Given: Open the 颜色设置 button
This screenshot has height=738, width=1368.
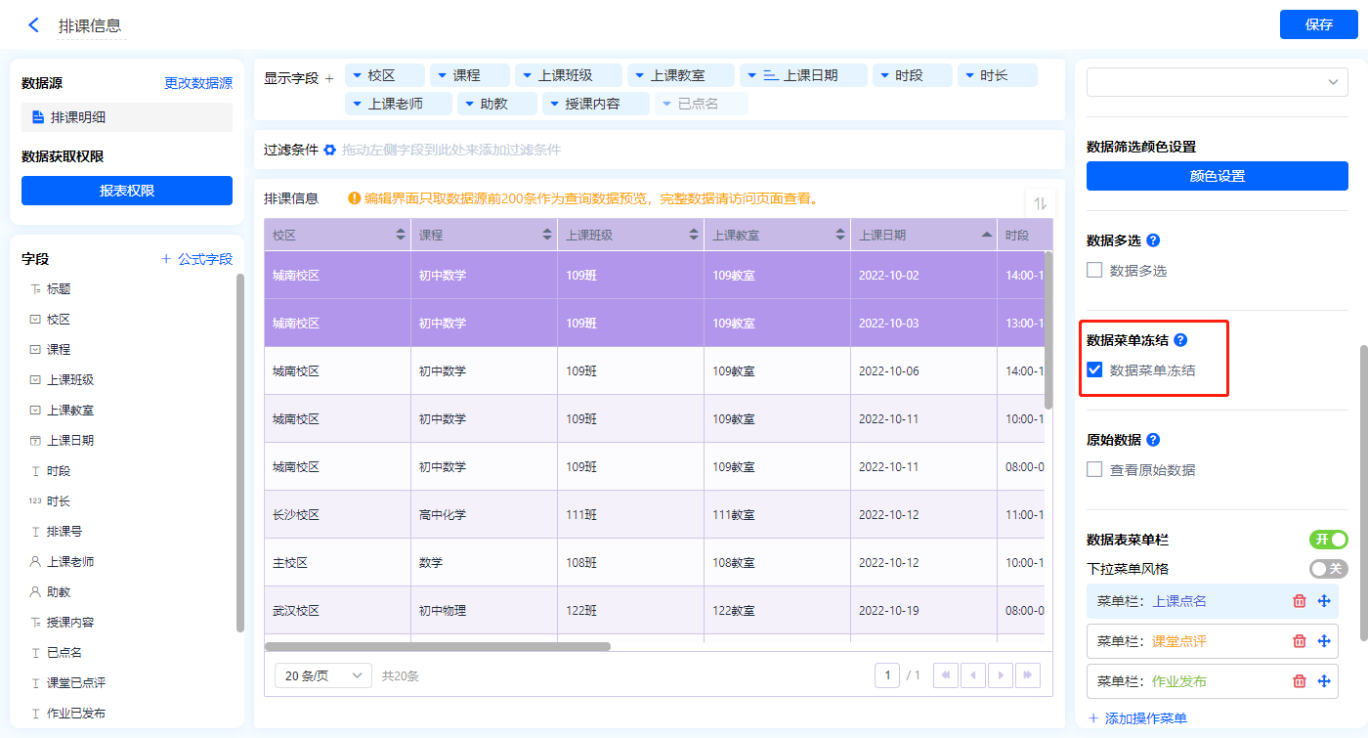Looking at the screenshot, I should 1217,176.
